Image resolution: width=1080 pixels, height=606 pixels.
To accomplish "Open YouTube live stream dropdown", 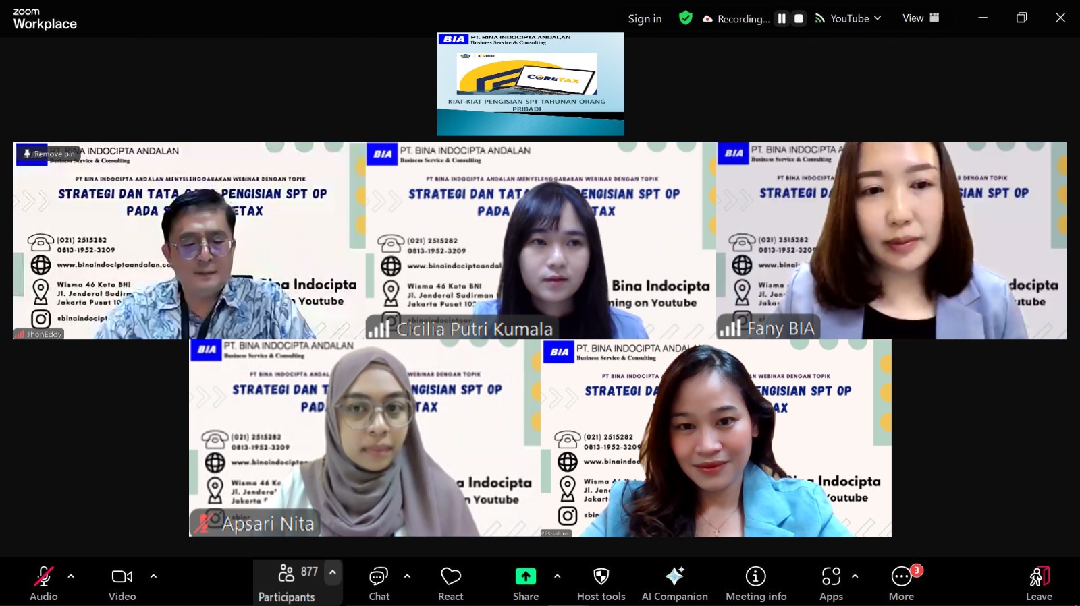I will tap(848, 18).
